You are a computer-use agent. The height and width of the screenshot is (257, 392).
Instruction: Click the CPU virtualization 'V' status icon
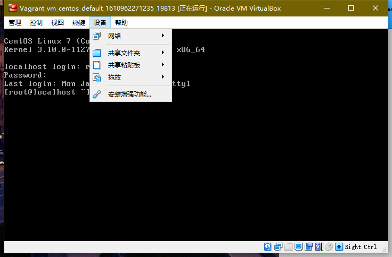pos(318,247)
